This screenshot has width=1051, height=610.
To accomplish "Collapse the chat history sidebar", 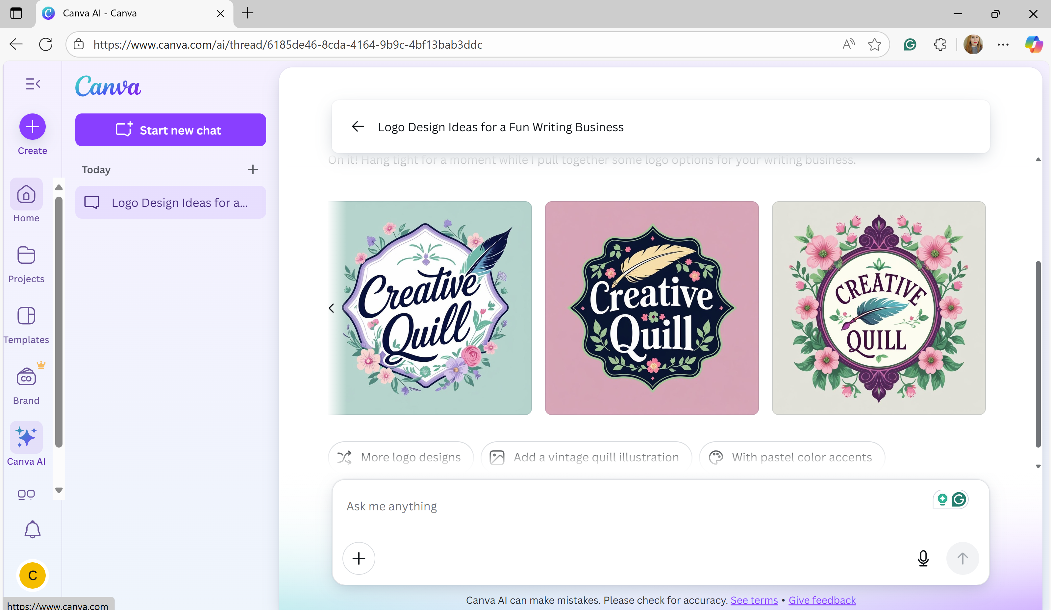I will click(x=33, y=84).
